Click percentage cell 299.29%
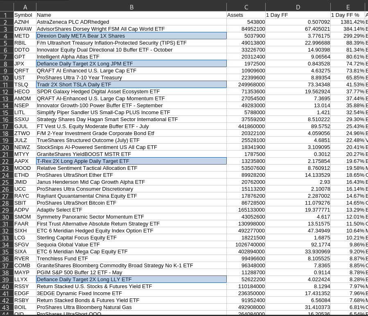368x316 pixels. tap(348, 36)
